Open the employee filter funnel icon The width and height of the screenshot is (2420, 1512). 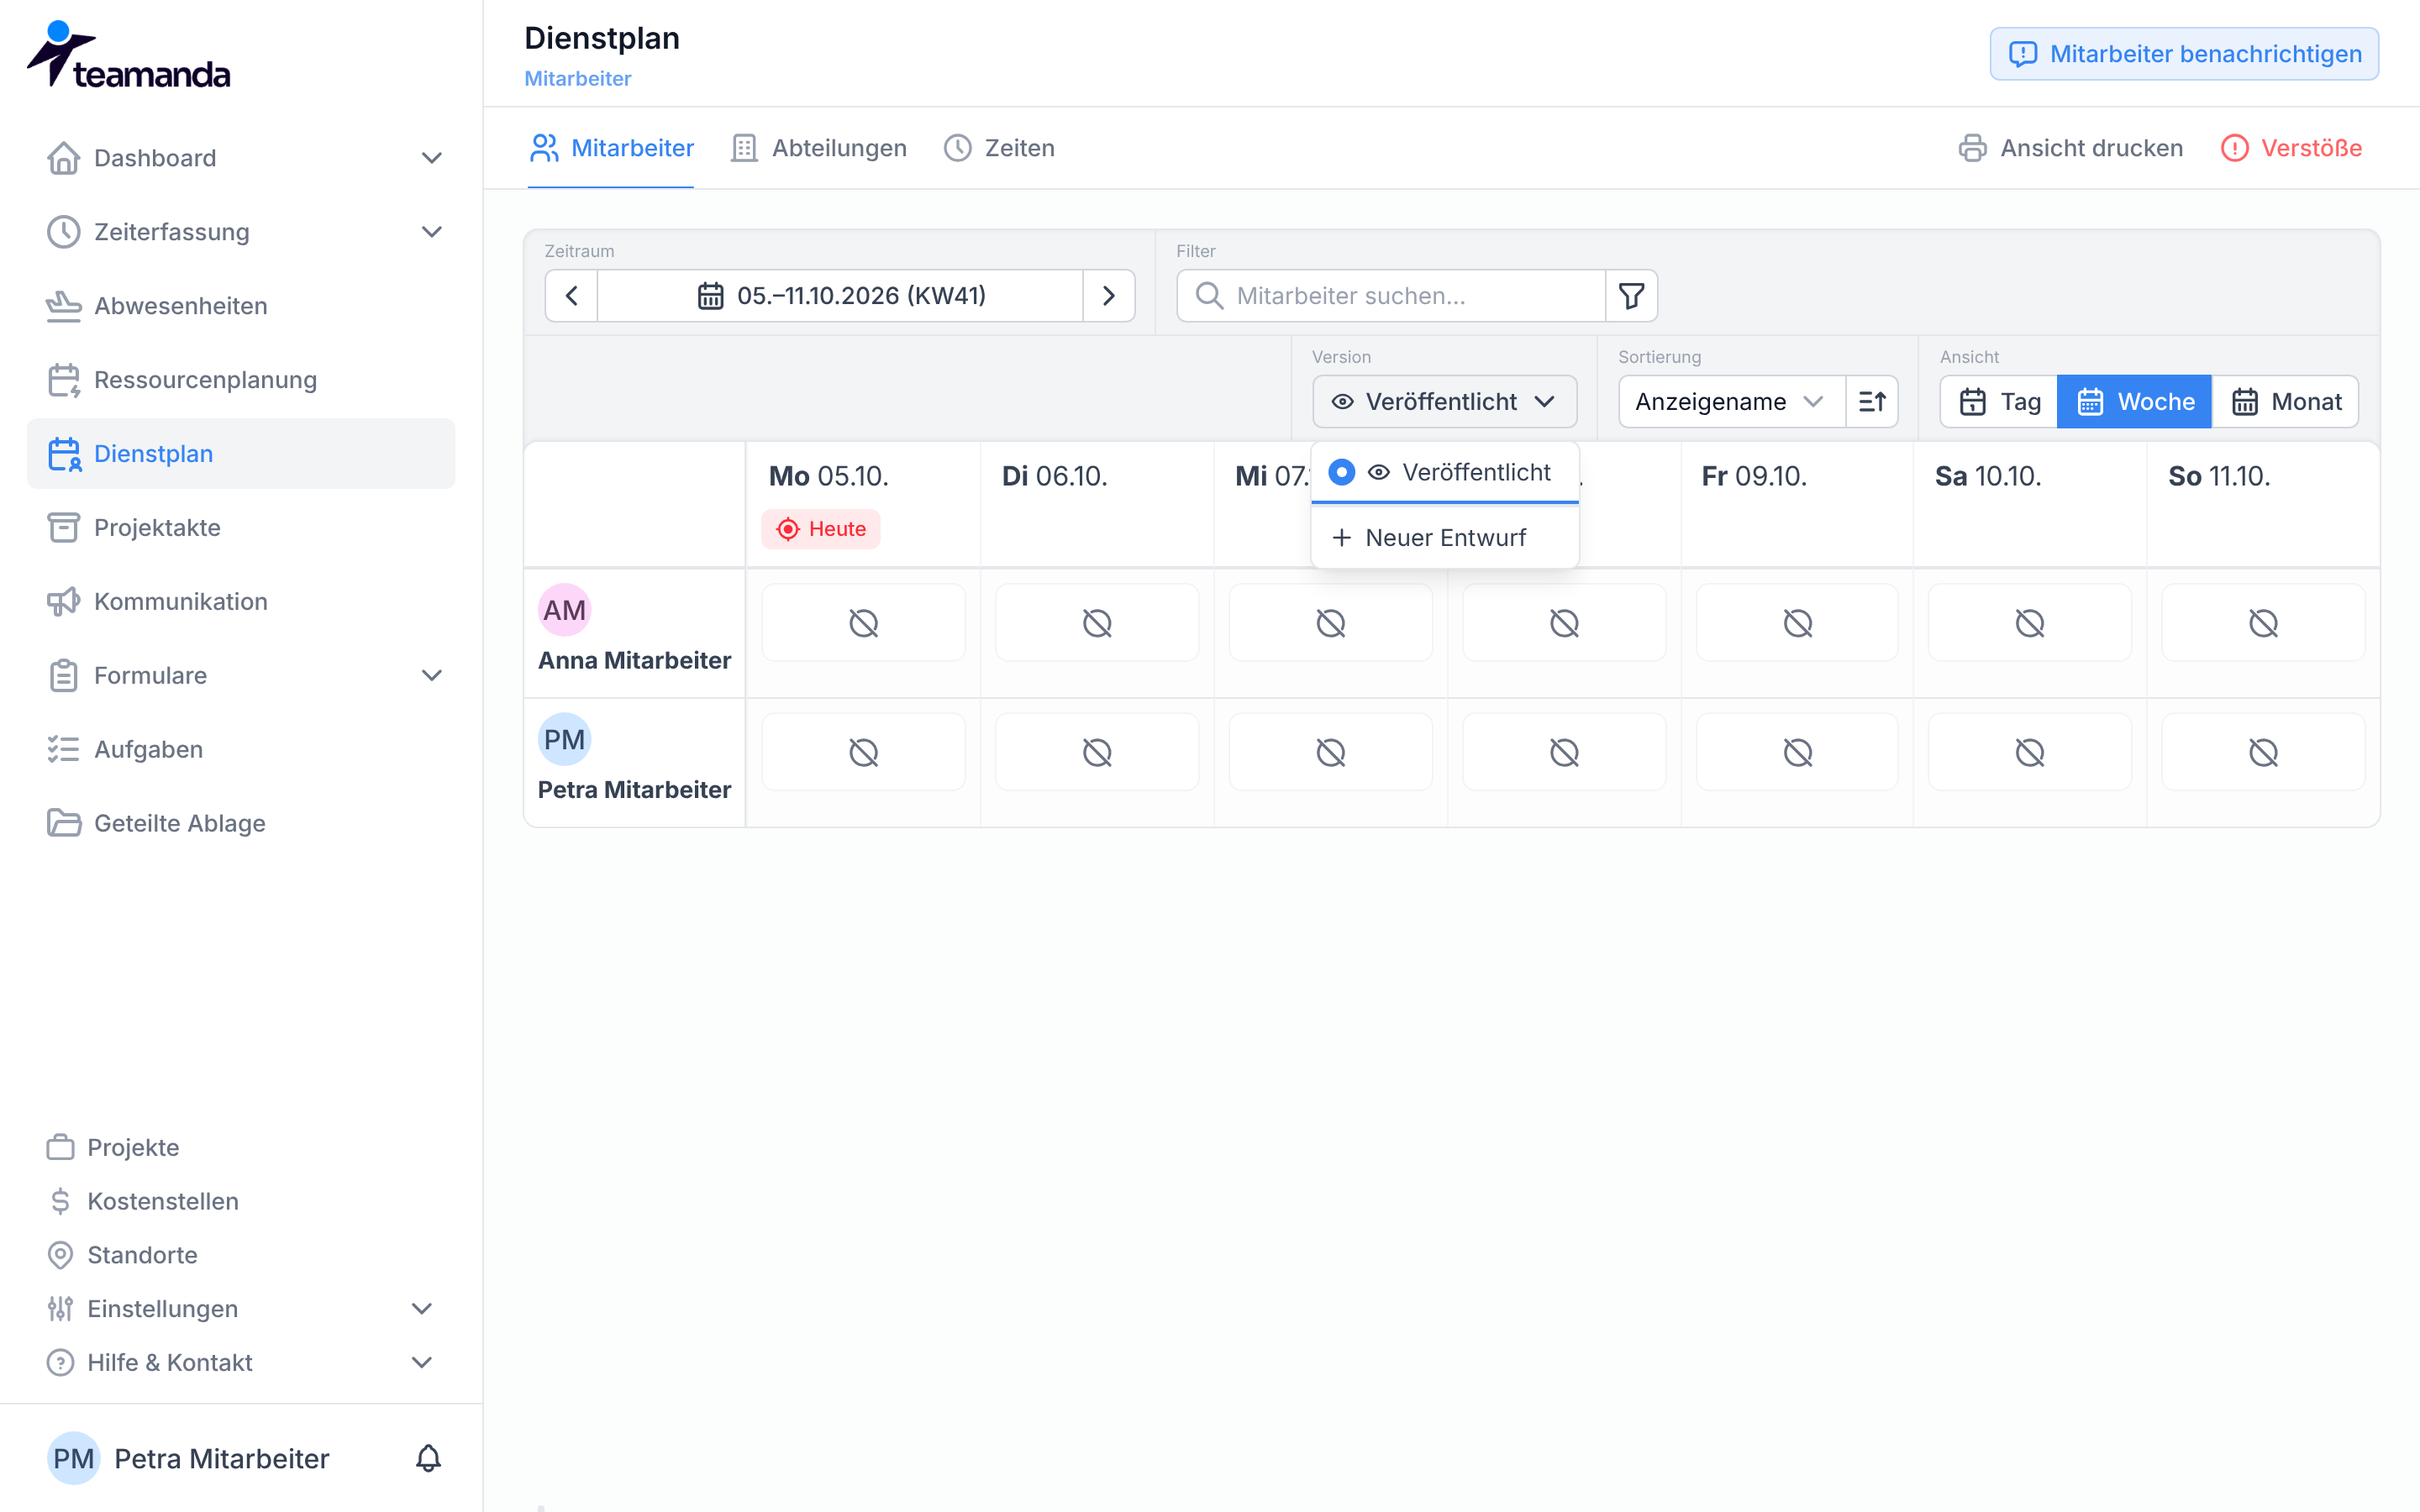coord(1631,295)
